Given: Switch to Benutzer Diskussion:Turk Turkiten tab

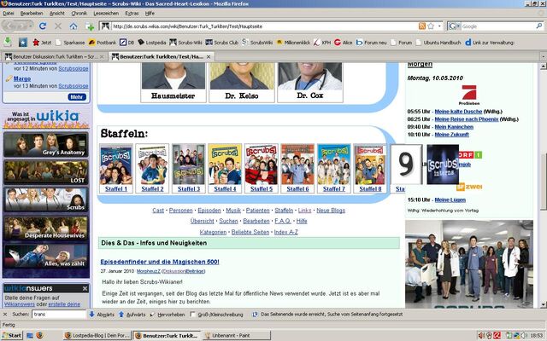Looking at the screenshot, I should (54, 56).
